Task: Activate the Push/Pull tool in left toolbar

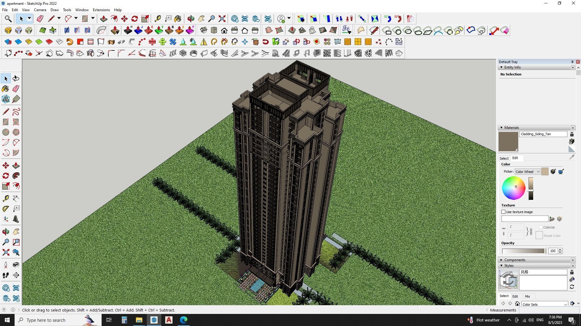Action: [x=16, y=165]
